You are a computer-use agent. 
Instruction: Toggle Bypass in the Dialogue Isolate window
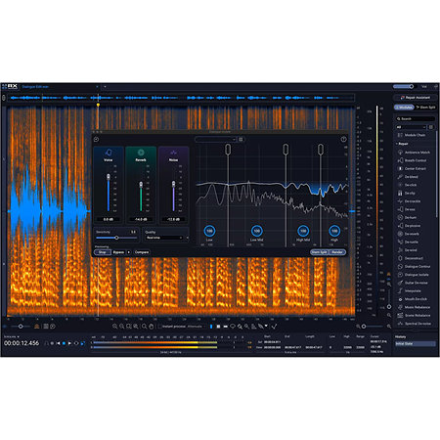click(x=118, y=252)
